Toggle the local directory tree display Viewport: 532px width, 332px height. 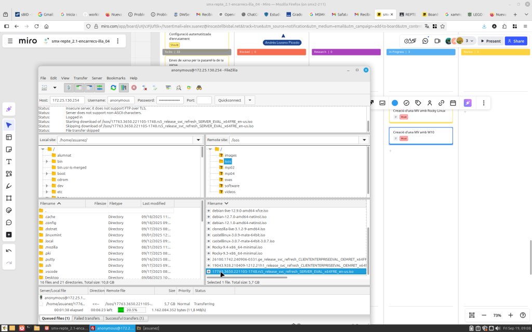(x=79, y=88)
